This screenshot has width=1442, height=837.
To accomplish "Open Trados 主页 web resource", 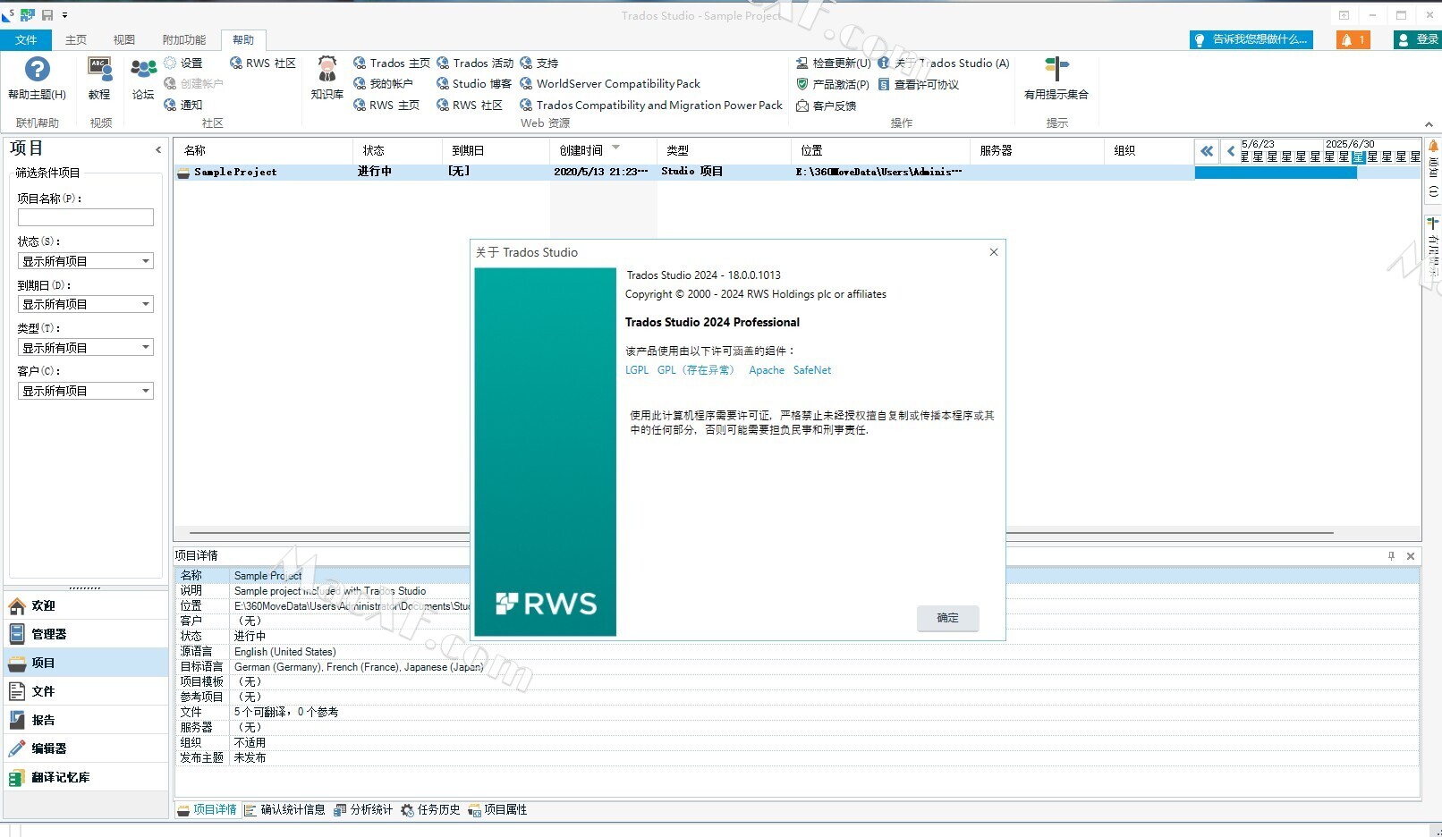I will 392,63.
